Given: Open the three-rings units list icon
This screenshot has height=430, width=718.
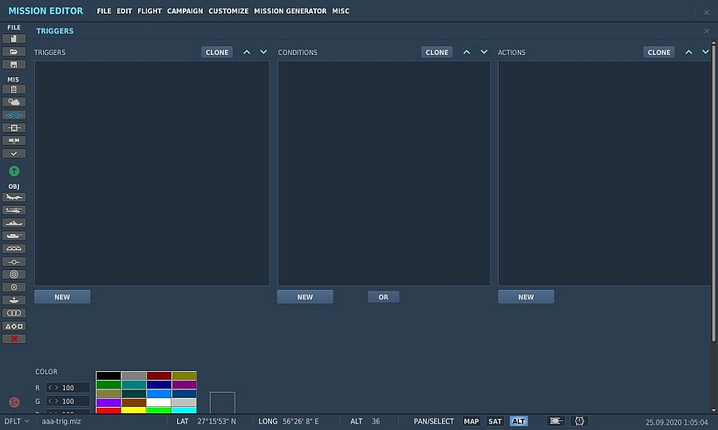Looking at the screenshot, I should pyautogui.click(x=14, y=313).
